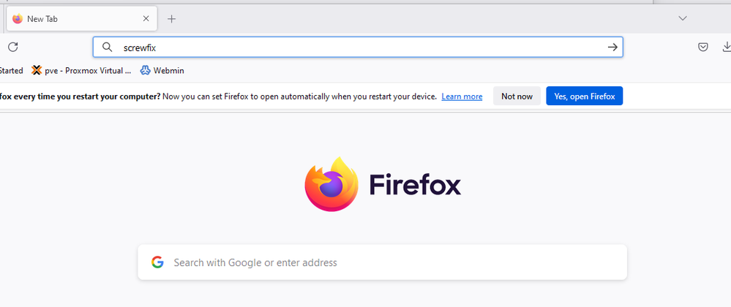Follow the Learn more link
This screenshot has height=307, width=731.
point(462,96)
